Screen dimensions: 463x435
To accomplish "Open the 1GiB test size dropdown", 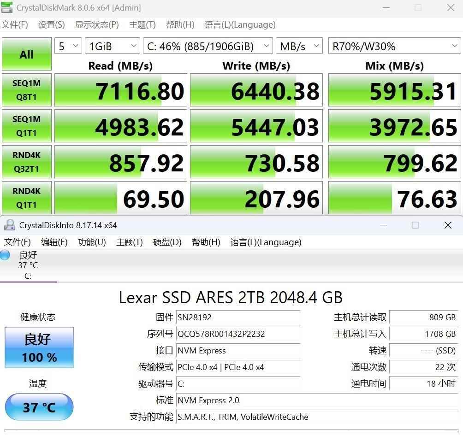I will [x=112, y=46].
